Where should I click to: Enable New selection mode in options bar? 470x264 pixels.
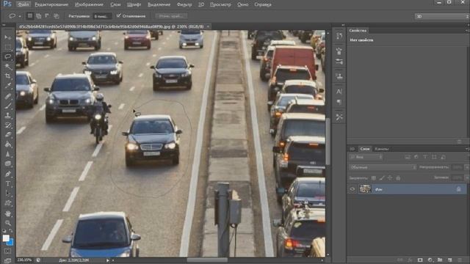point(29,16)
